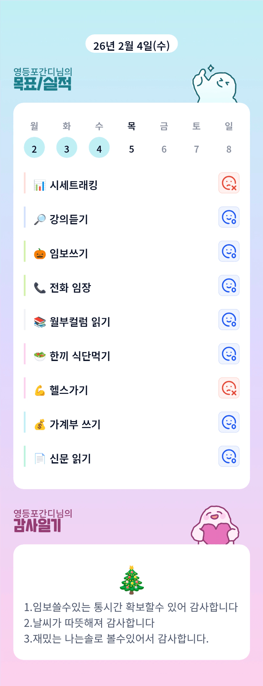Select Monday the 2nd
Screen dimensions: 263x686
[x=34, y=148]
